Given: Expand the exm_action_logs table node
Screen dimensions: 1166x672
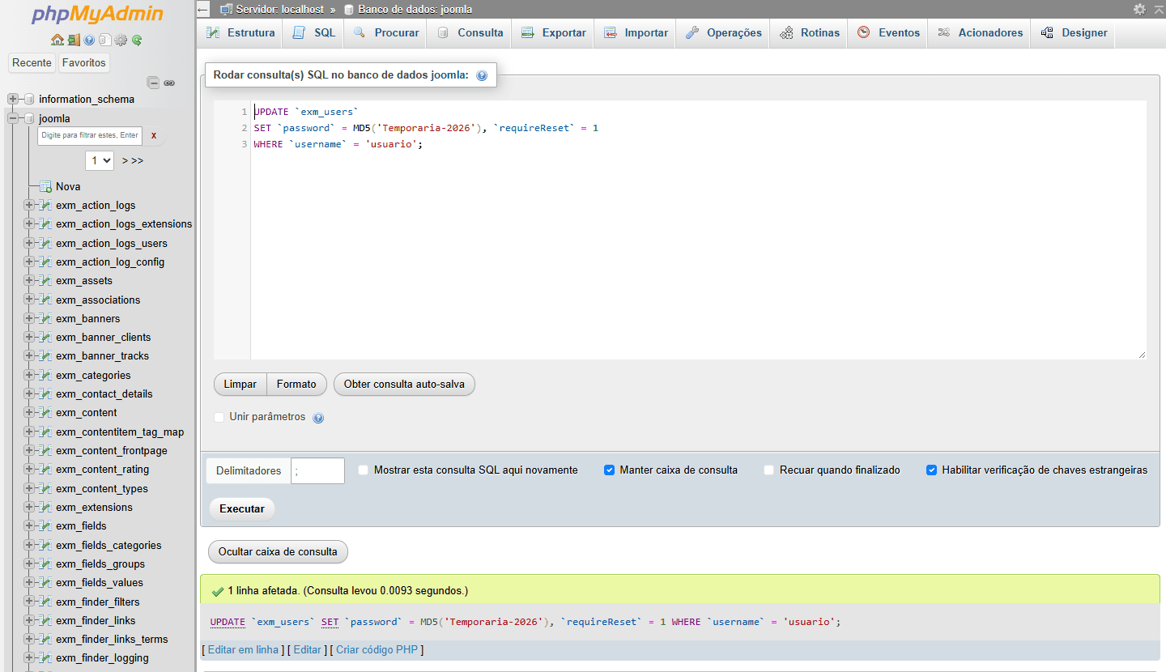Looking at the screenshot, I should coord(29,205).
